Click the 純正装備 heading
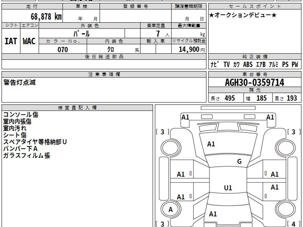303x227 pixels. [x=255, y=57]
